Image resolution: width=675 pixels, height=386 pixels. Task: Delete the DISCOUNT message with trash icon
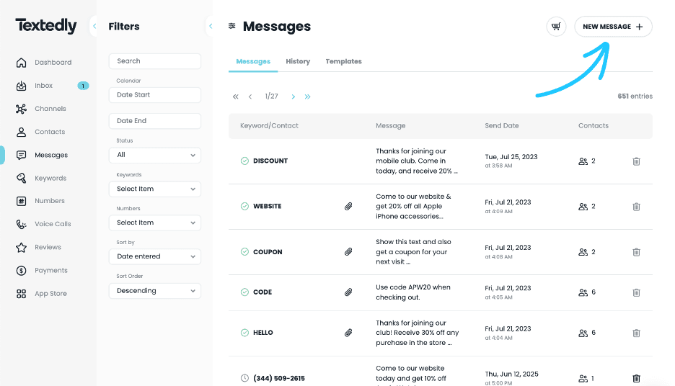coord(636,161)
